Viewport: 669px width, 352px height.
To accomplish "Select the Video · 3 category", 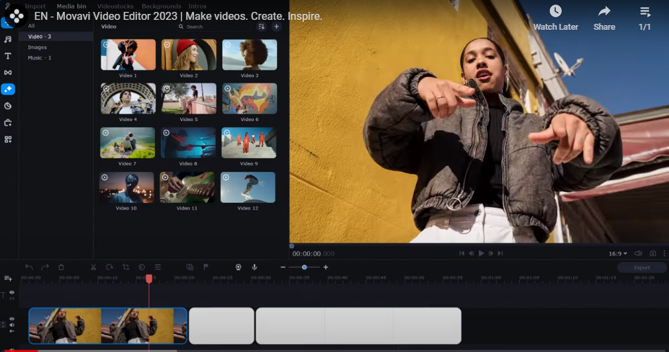I will coord(56,36).
